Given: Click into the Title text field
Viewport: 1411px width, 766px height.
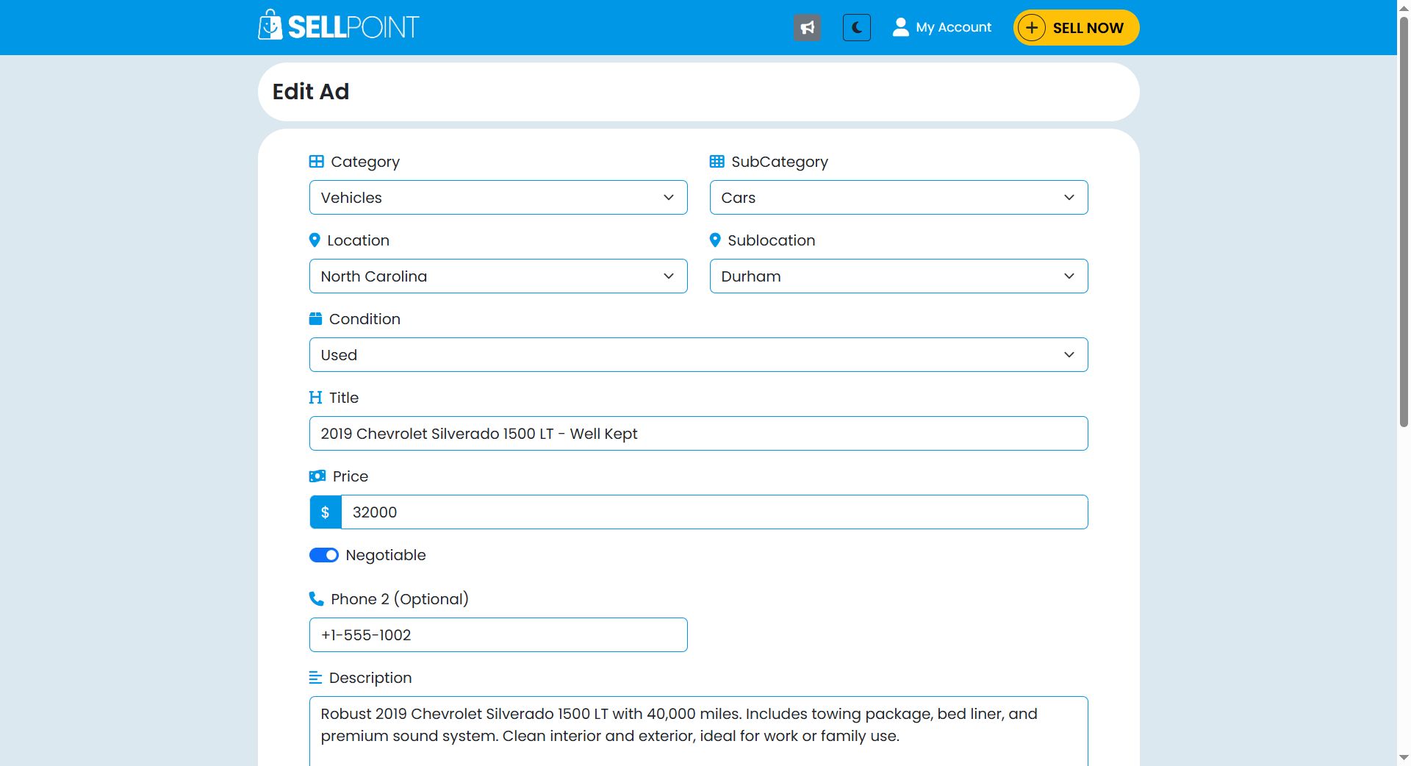Looking at the screenshot, I should tap(697, 434).
